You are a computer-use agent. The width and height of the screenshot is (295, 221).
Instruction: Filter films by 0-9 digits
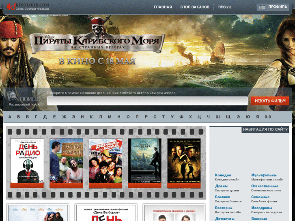pyautogui.click(x=268, y=117)
